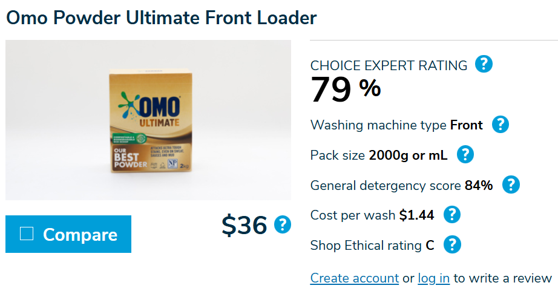Click help icon next to General detergency score
Viewport: 558px width, 294px height.
[511, 185]
